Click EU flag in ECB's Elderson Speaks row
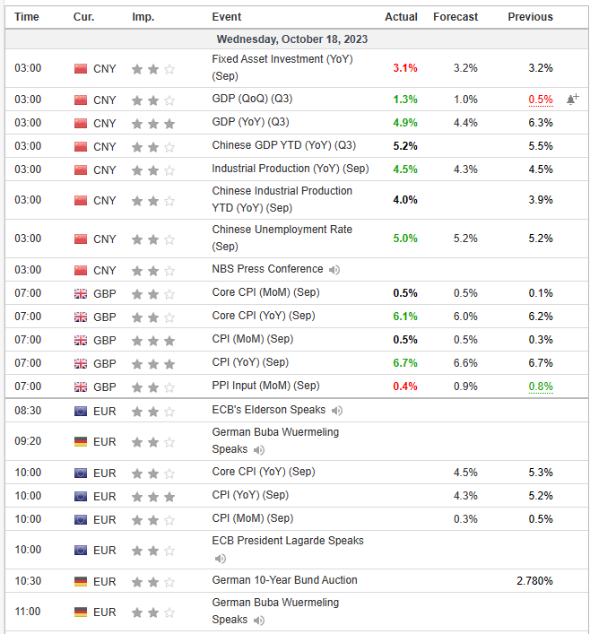 click(x=81, y=411)
